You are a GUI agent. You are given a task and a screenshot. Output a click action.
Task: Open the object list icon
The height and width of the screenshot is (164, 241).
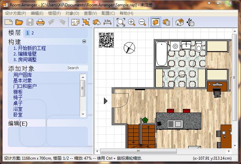(166, 22)
